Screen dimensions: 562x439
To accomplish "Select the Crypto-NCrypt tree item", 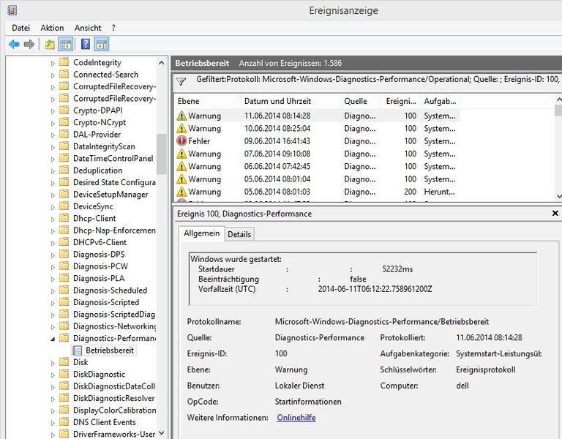I will (x=100, y=122).
